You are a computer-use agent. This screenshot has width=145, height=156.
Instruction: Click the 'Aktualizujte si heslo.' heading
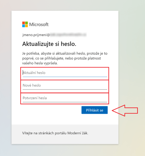49,44
